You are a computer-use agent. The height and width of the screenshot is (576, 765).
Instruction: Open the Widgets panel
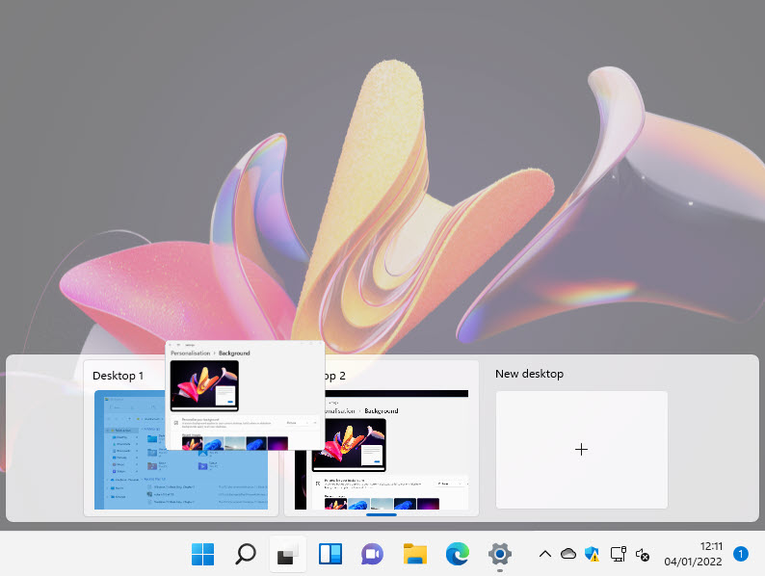[x=330, y=554]
